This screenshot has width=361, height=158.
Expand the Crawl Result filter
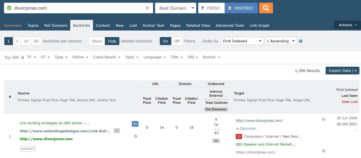click(106, 57)
